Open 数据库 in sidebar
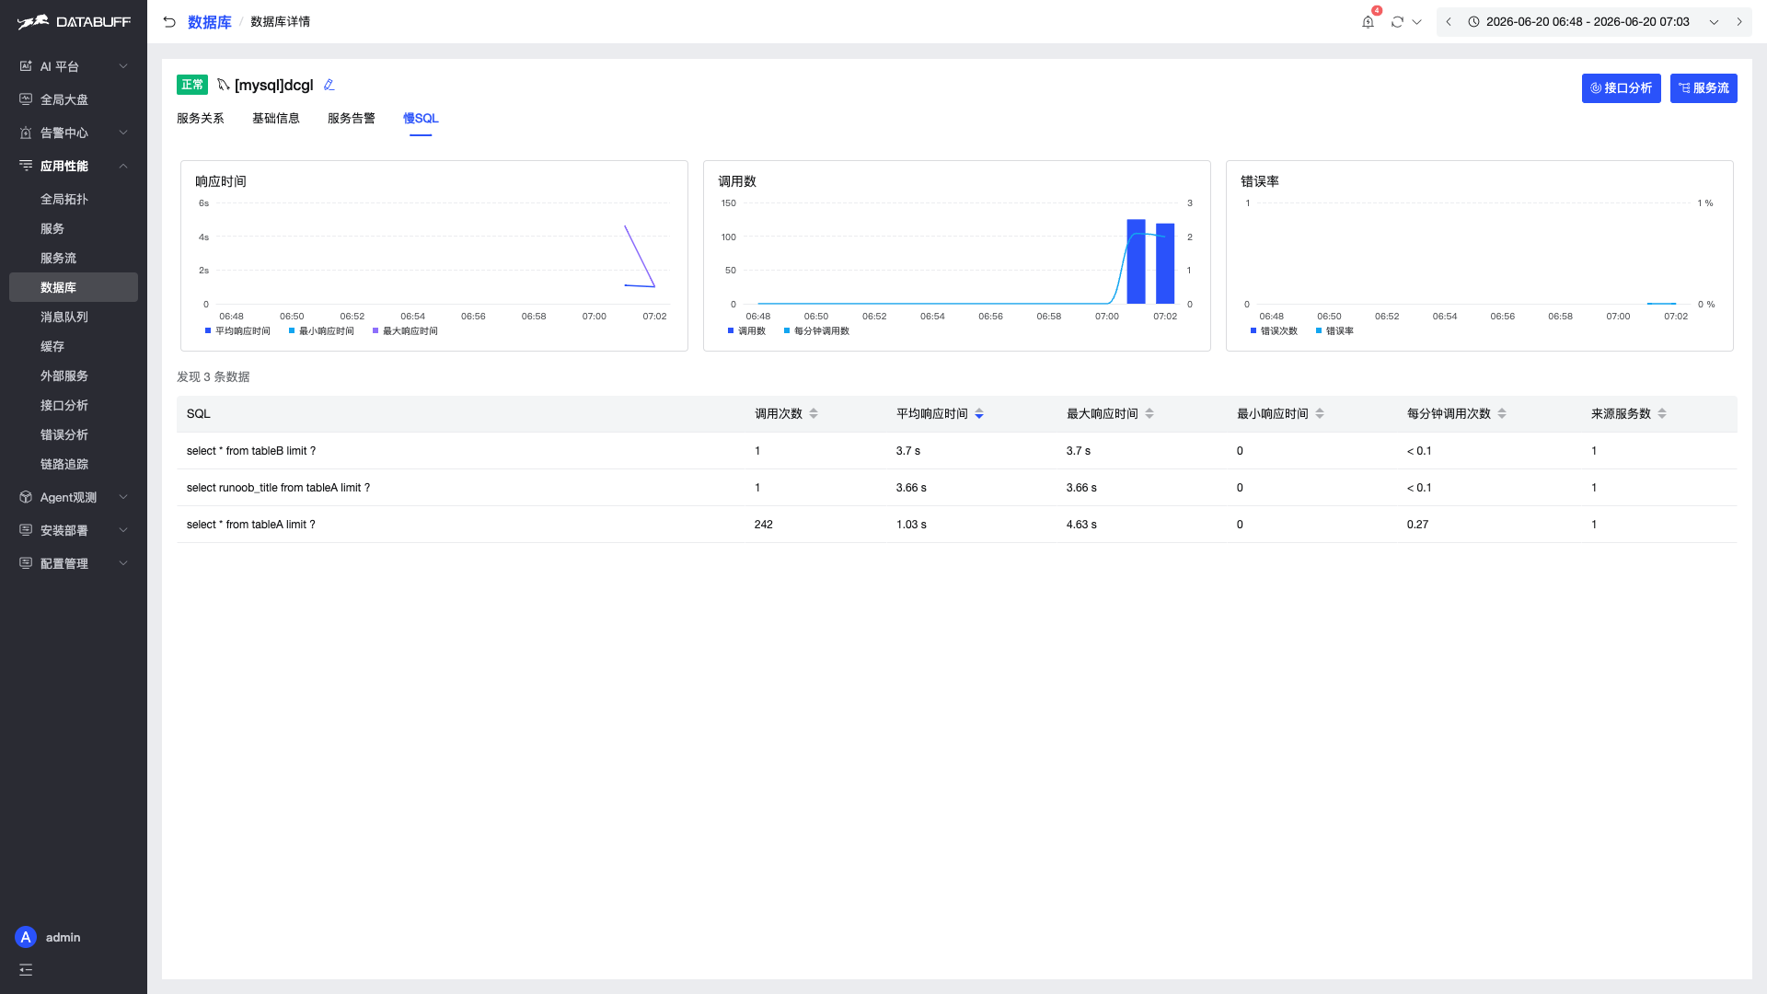Screen dimensions: 1767x994 coord(74,287)
